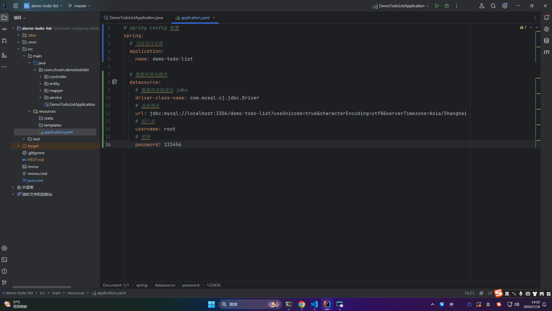Open the AI Assistant spiral icon
The height and width of the screenshot is (311, 552).
[x=547, y=29]
